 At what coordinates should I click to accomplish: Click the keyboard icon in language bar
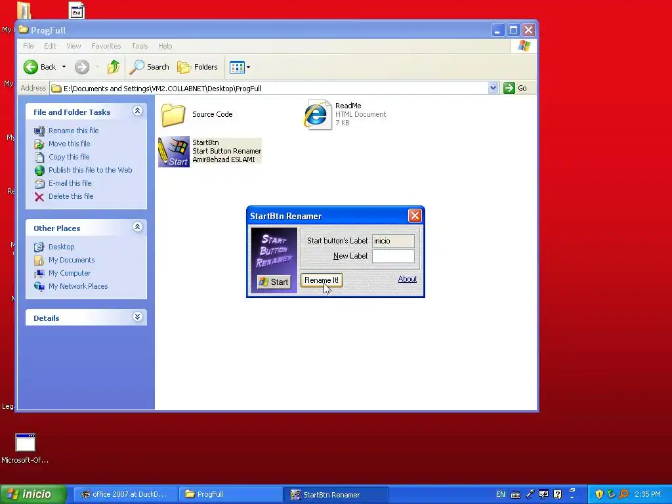516,495
